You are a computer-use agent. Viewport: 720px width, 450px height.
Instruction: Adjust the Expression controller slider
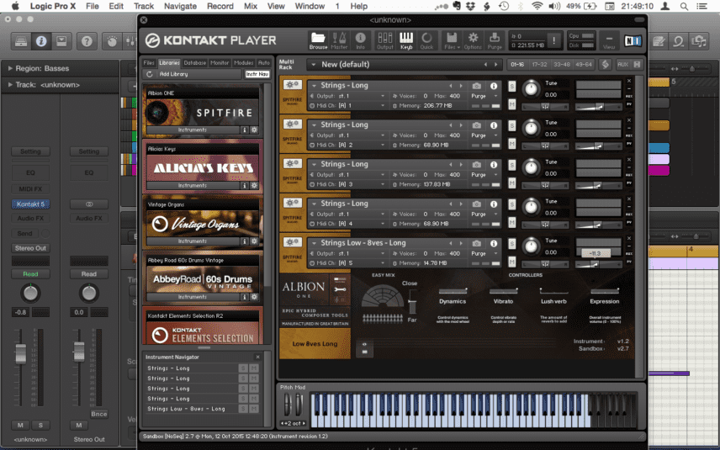click(605, 291)
